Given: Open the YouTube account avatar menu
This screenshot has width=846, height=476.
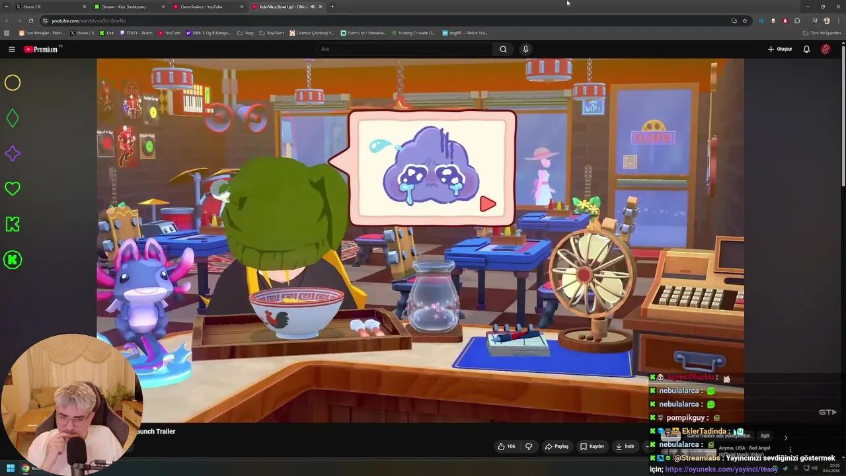Looking at the screenshot, I should pos(826,49).
